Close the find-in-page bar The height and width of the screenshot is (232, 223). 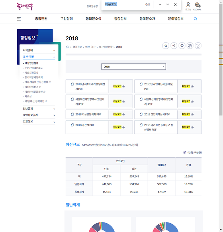tap(175, 4)
